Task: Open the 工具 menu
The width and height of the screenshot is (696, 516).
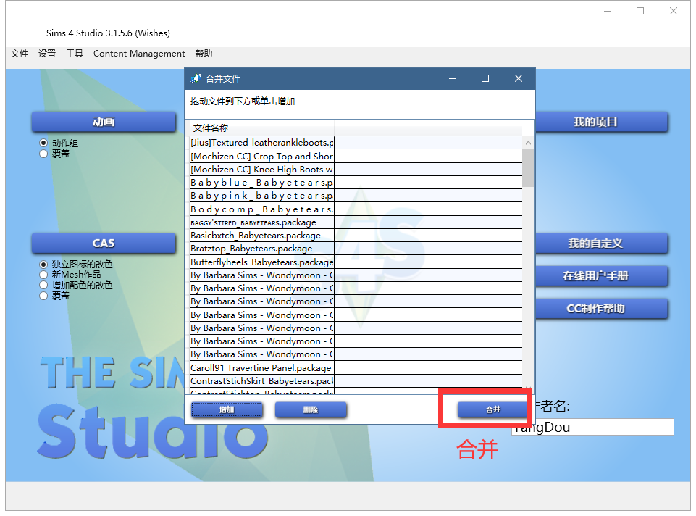Action: click(75, 54)
